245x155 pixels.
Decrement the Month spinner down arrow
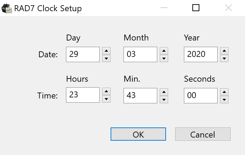[x=164, y=58]
